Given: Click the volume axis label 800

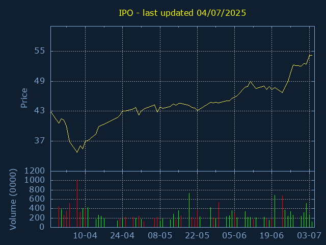Looking at the screenshot, I should pos(37,189).
